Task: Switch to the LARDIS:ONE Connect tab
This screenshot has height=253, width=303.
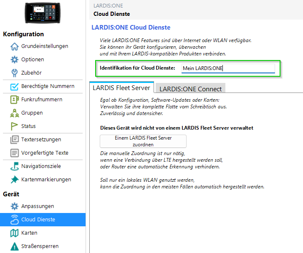Action: [191, 88]
